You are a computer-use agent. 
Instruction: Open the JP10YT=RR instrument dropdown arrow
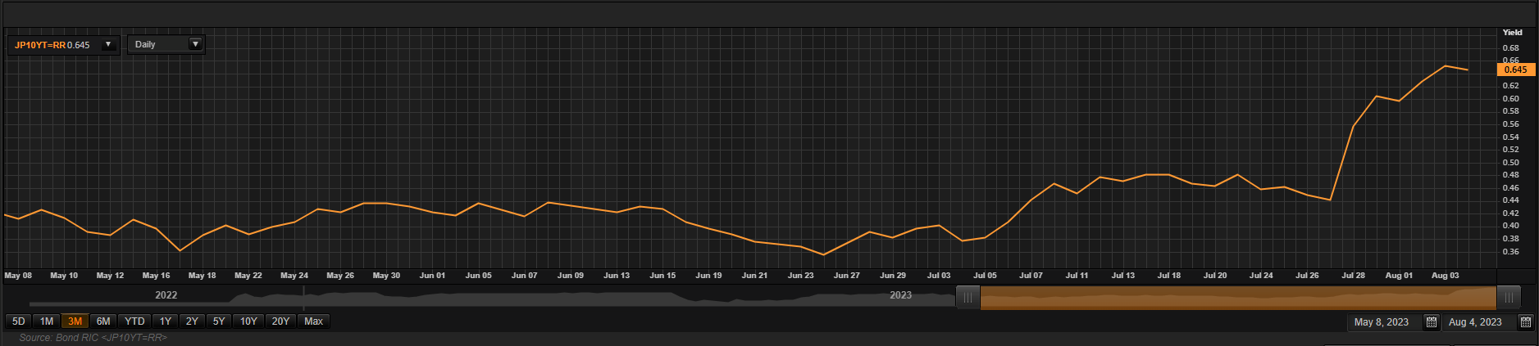[x=108, y=44]
